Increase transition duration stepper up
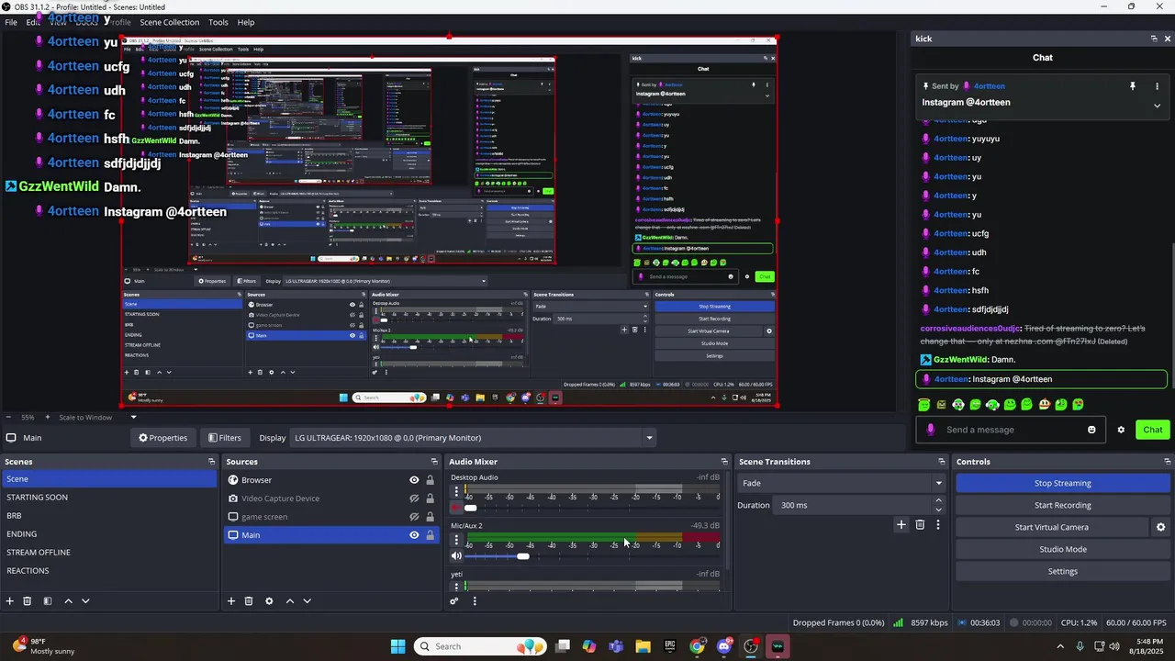The height and width of the screenshot is (661, 1175). coord(938,500)
